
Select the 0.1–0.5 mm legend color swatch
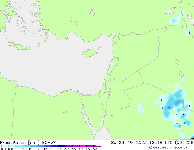[x=5, y=146]
